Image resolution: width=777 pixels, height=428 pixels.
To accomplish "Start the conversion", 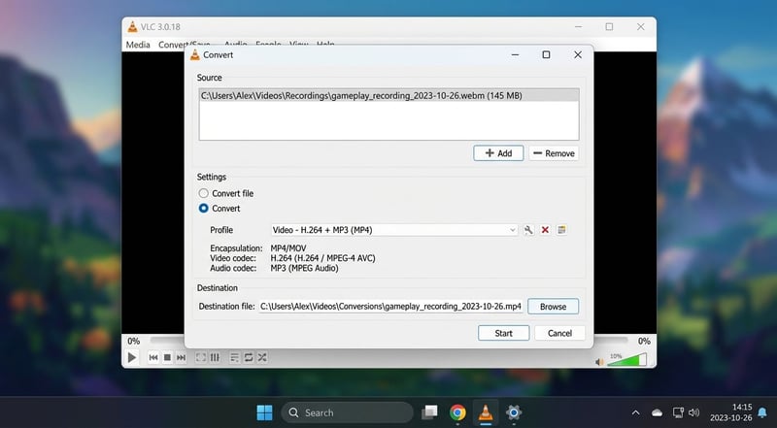I will (x=503, y=333).
